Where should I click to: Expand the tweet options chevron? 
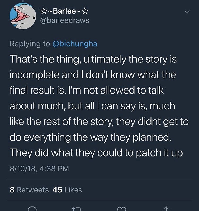click(187, 12)
